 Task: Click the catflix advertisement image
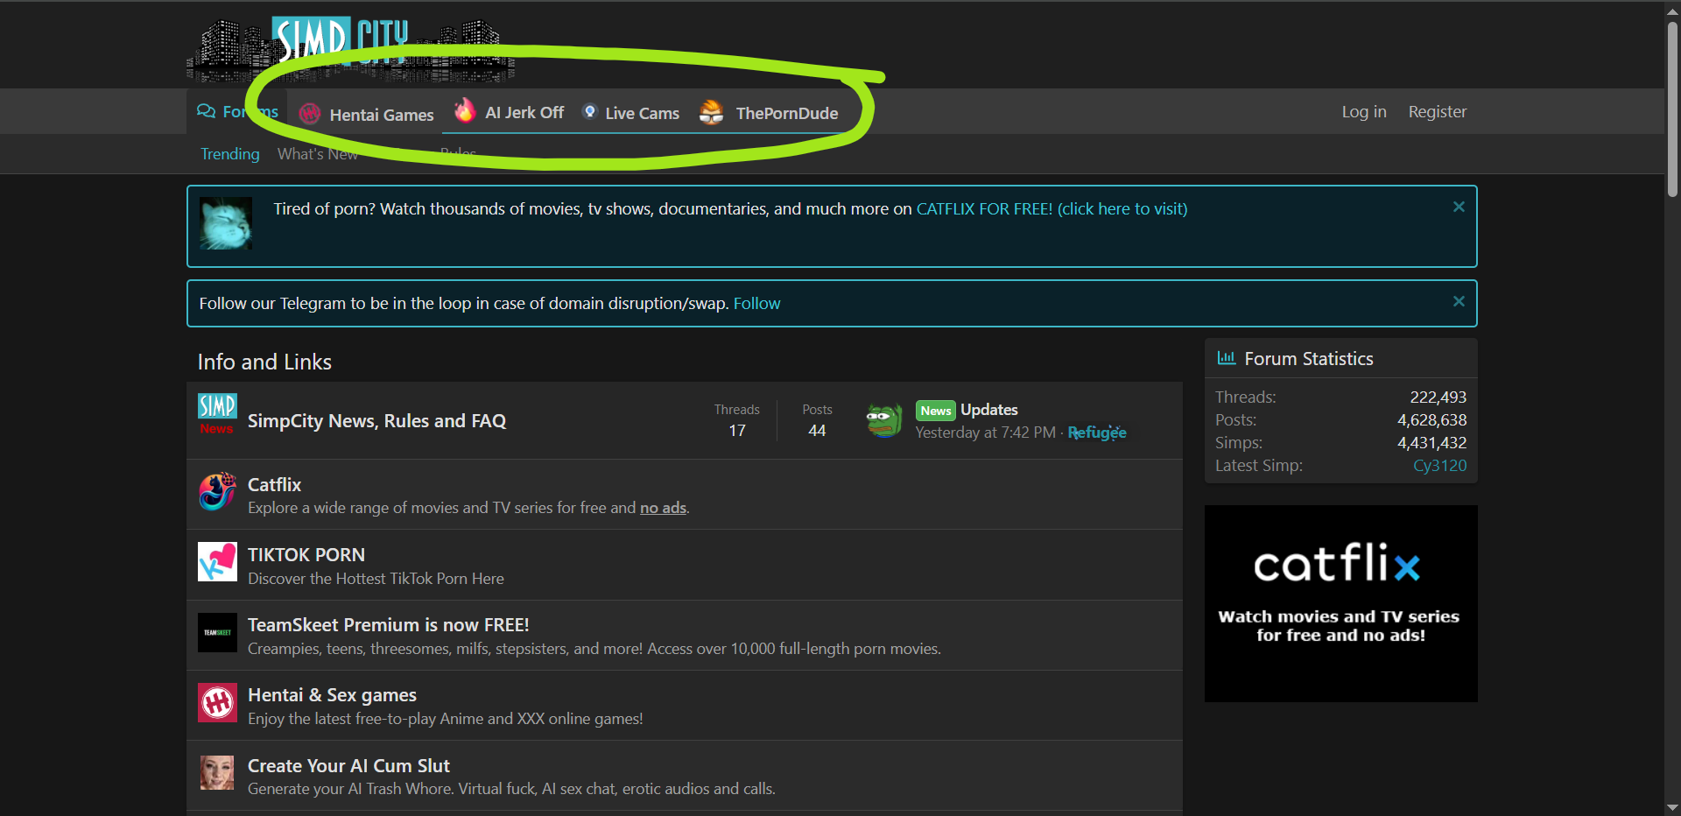pyautogui.click(x=1341, y=603)
